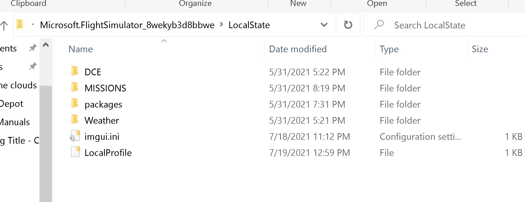Click the up-directory arrow icon
The height and width of the screenshot is (202, 525).
[4, 26]
